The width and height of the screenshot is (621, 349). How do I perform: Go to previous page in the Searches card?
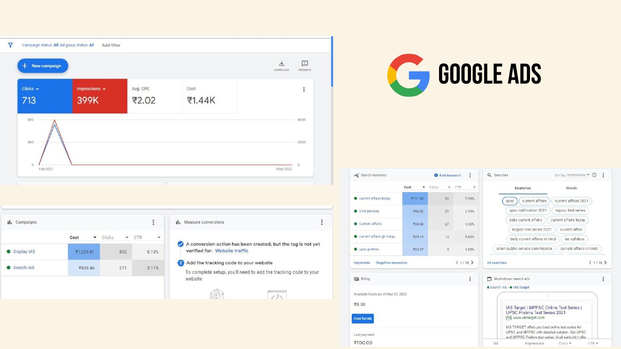point(590,262)
